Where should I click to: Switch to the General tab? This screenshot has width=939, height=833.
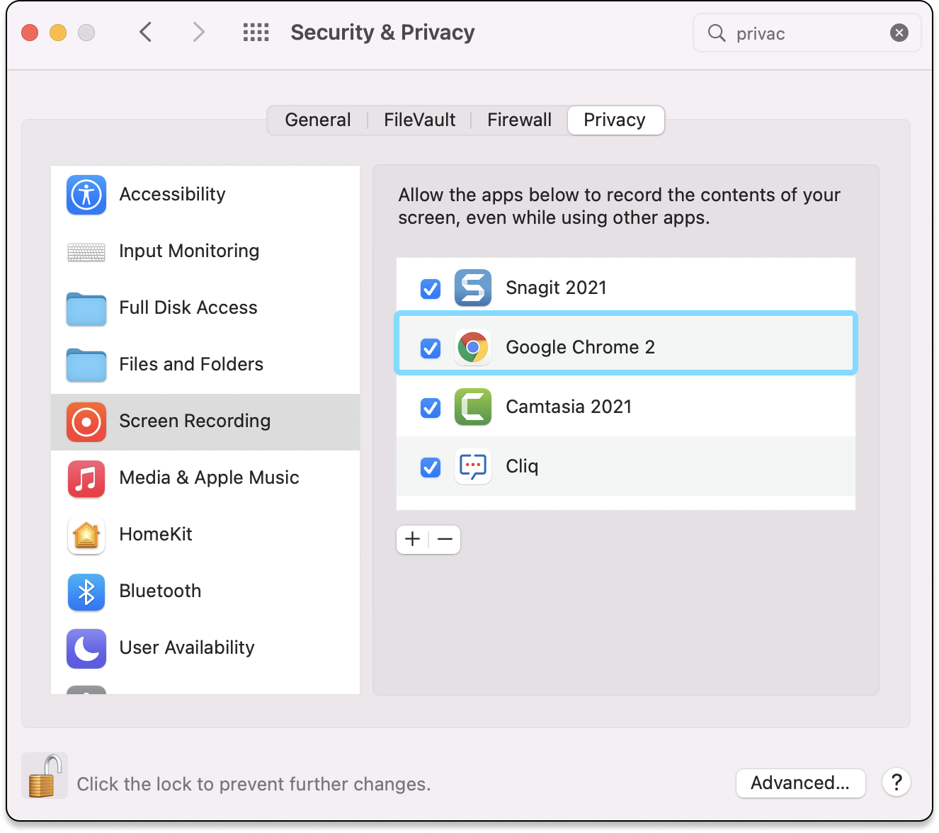(x=318, y=120)
